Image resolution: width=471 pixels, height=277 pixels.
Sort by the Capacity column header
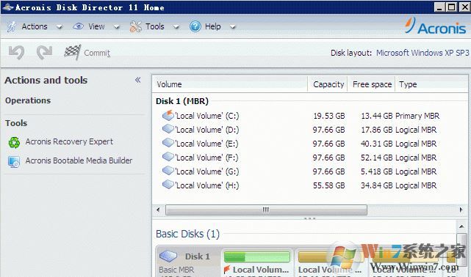tap(328, 84)
